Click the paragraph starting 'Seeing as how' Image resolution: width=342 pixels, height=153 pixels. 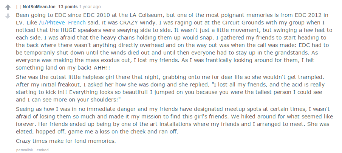pyautogui.click(x=174, y=120)
